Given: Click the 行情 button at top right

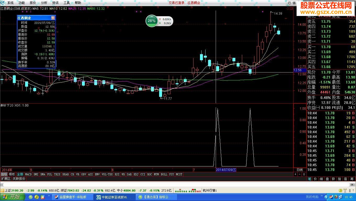Looking at the screenshot, I should point(292,3).
